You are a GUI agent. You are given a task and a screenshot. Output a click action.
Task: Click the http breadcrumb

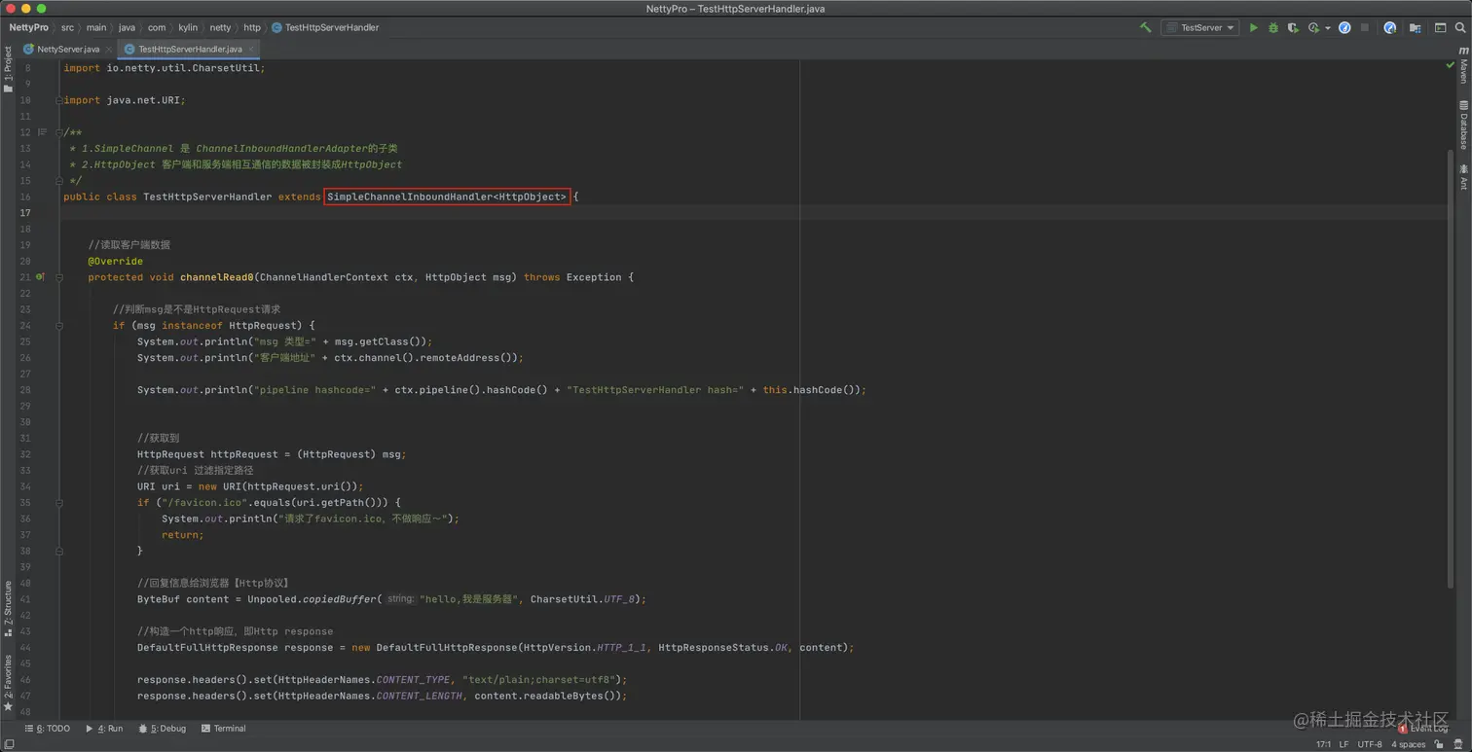252,27
